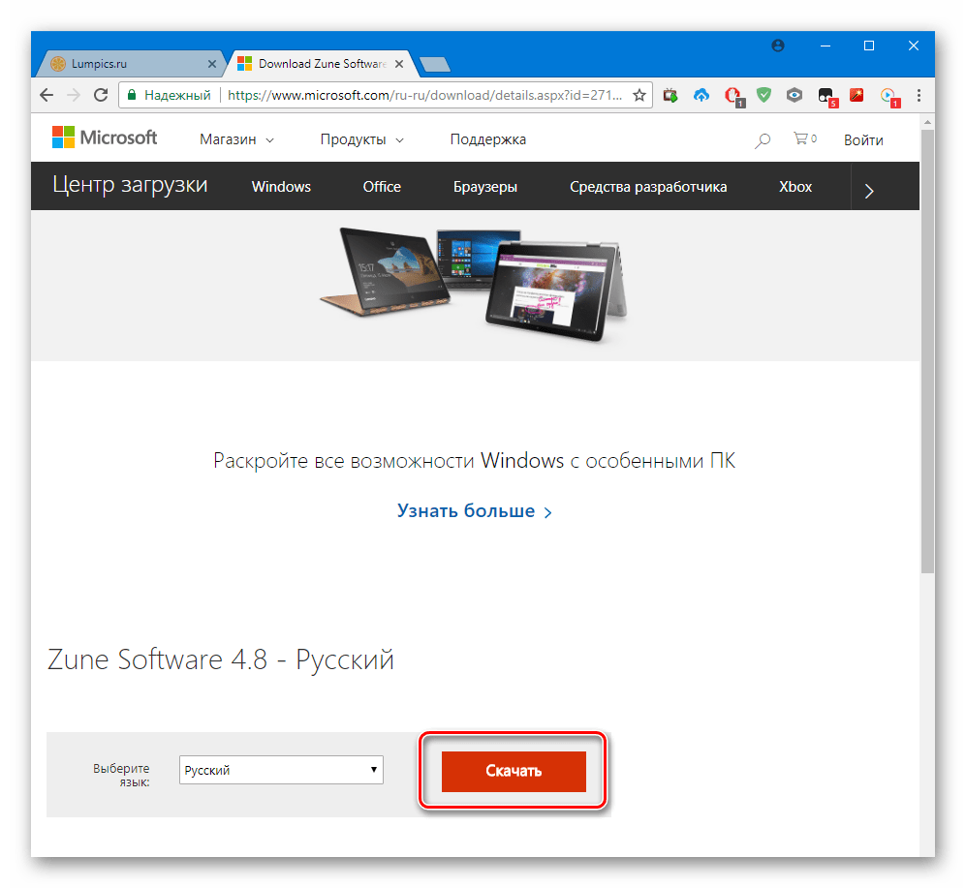Click the rightmost extension icon with badge 1
This screenshot has width=966, height=888.
[x=889, y=97]
